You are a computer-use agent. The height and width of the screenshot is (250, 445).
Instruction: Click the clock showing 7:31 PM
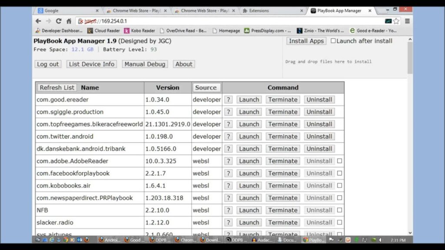point(398,240)
